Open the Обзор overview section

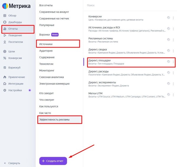[12, 15]
